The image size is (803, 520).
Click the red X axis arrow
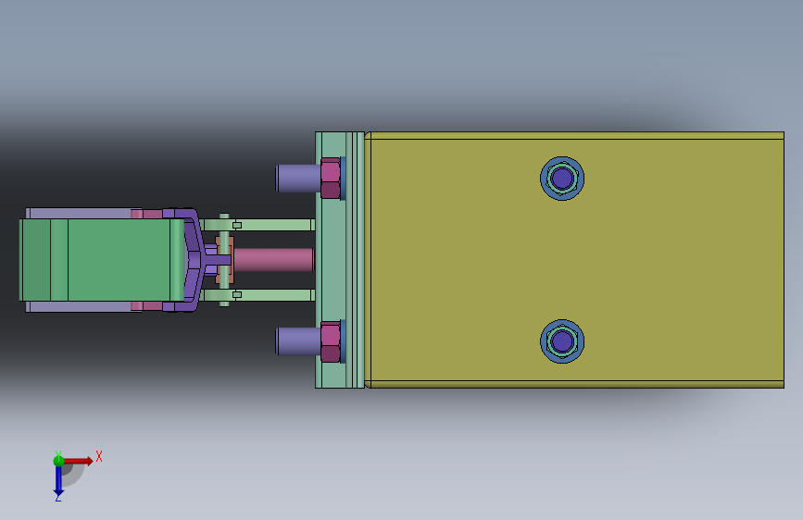[79, 461]
